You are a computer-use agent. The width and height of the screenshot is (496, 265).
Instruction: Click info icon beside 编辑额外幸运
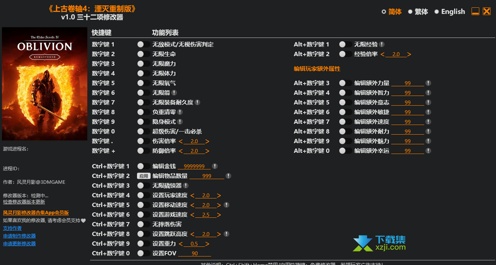click(x=428, y=151)
